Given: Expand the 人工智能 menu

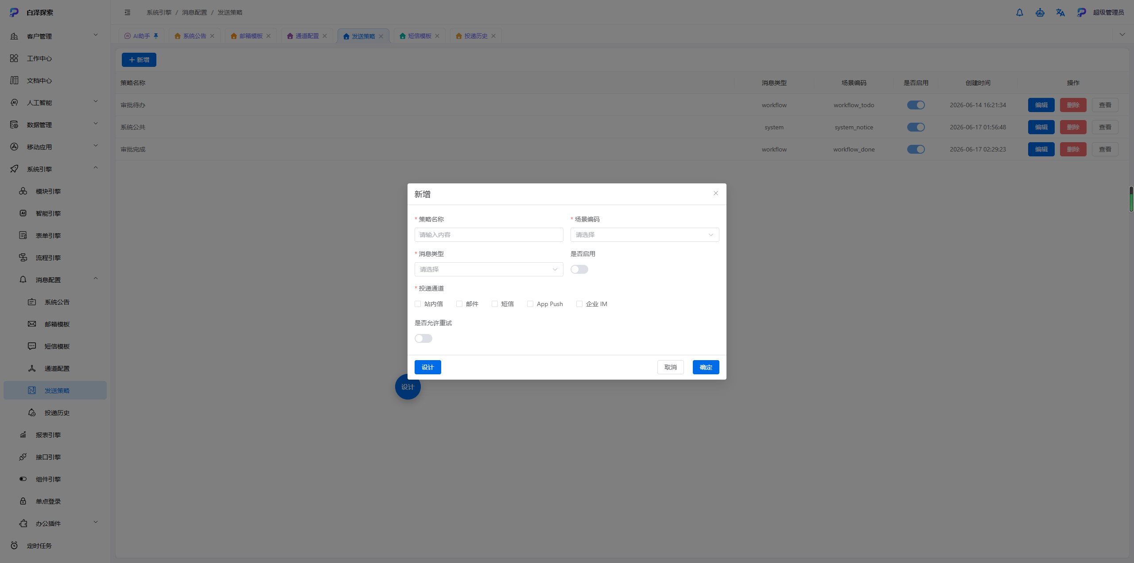Looking at the screenshot, I should (55, 102).
